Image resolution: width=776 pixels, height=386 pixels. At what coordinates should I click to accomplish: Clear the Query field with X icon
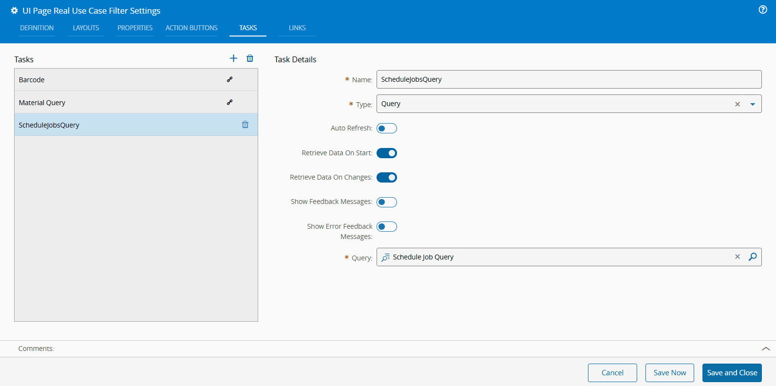(738, 257)
